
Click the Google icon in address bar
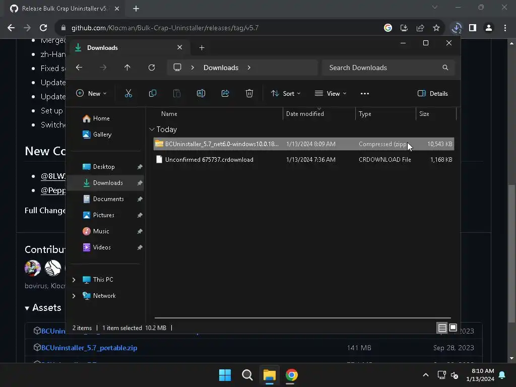click(x=388, y=28)
